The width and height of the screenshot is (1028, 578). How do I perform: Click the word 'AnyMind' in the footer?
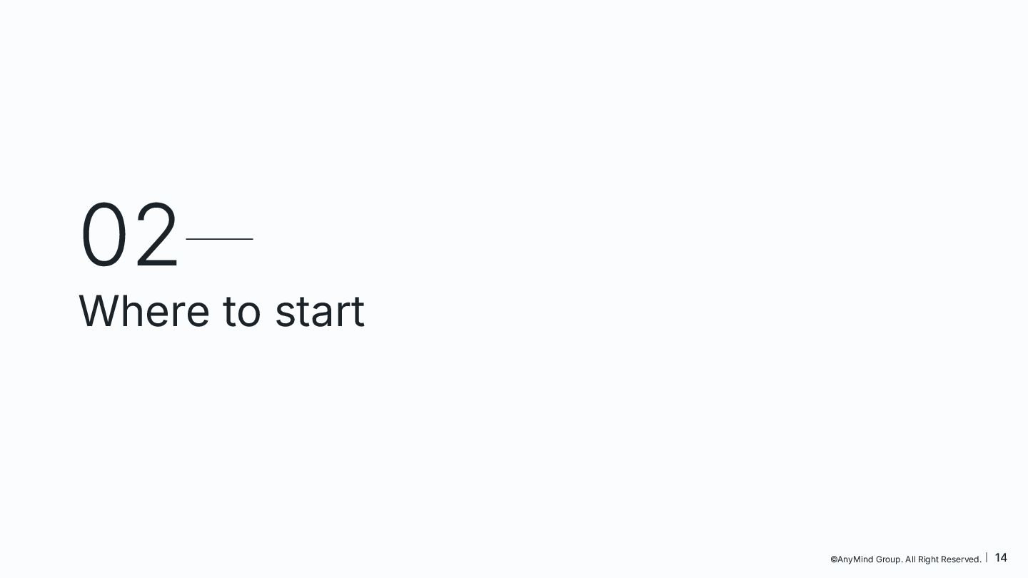point(855,559)
